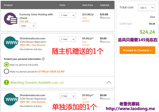The image size is (159, 112).
Task: Click the 71% Off discount label
Action: point(24,21)
